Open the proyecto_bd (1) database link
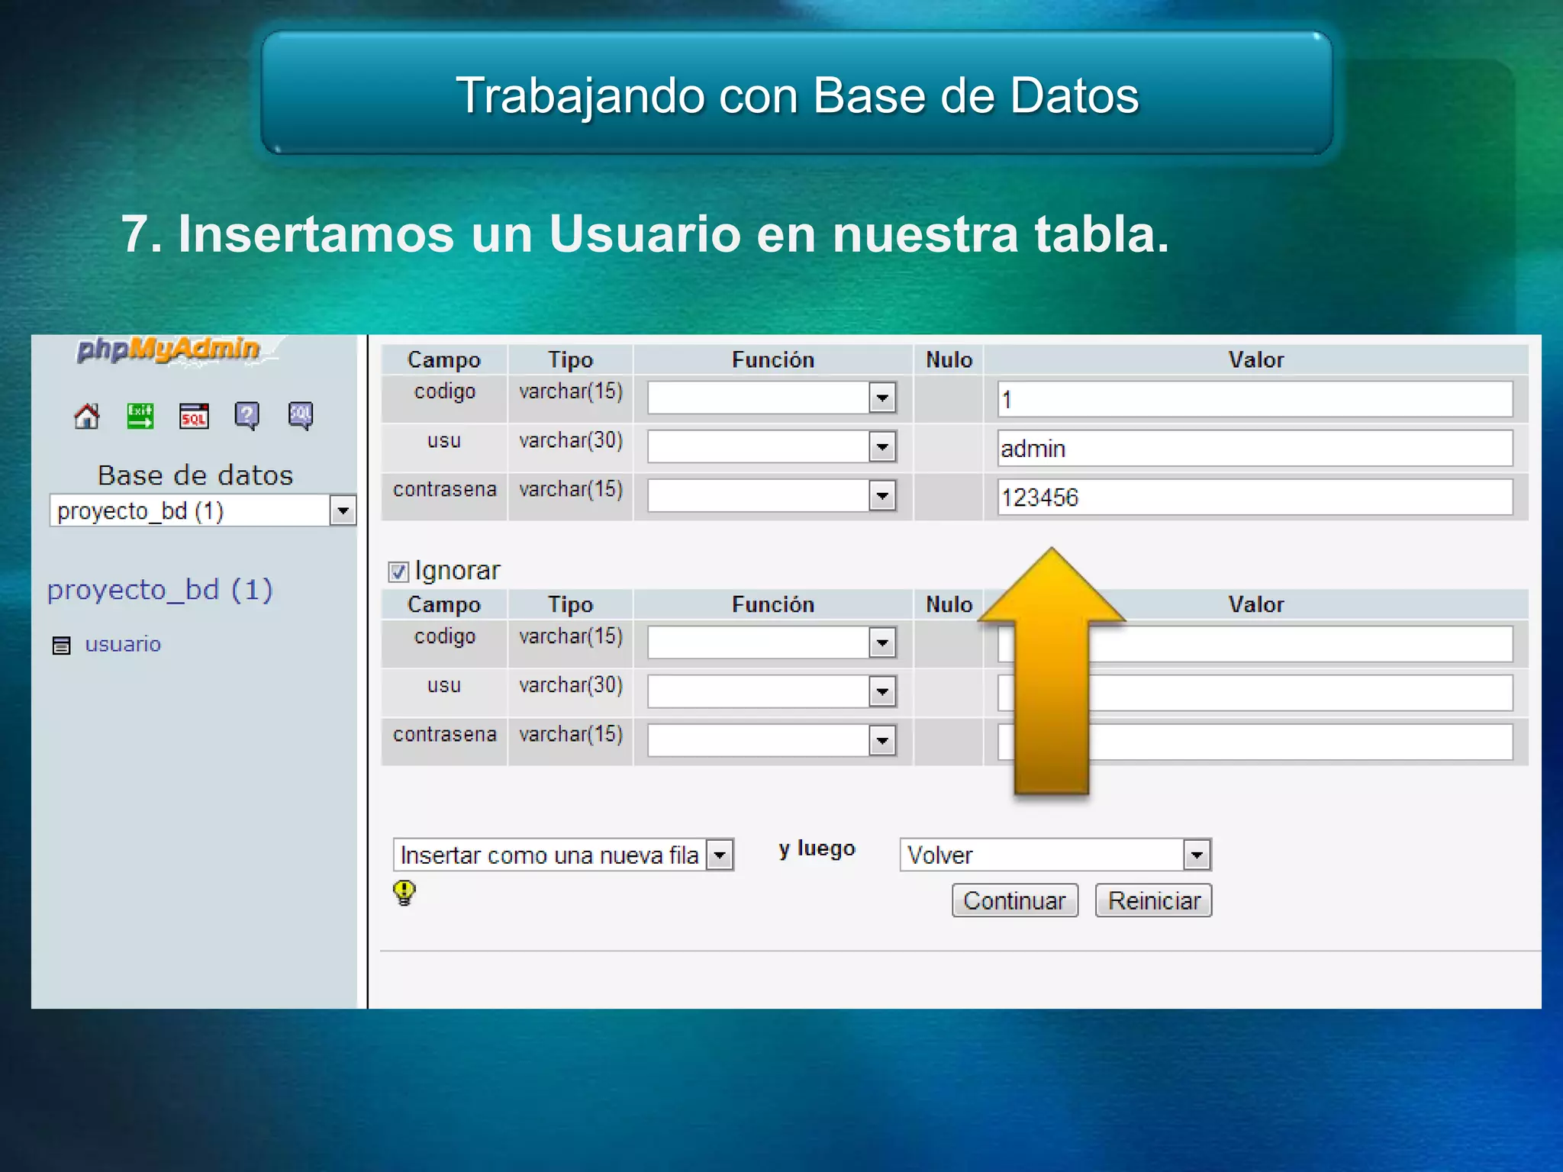 coord(160,590)
